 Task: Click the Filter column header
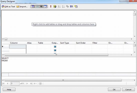click(100, 43)
